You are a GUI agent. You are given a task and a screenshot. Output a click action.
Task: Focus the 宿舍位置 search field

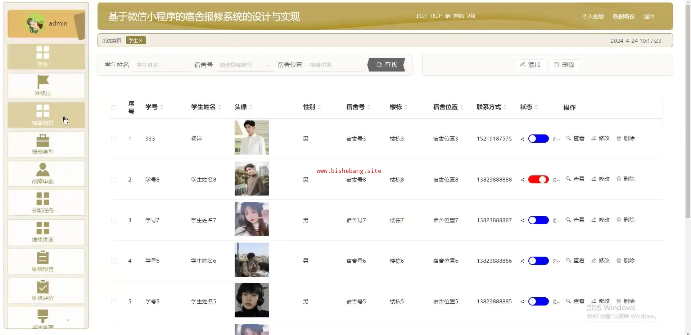point(335,65)
